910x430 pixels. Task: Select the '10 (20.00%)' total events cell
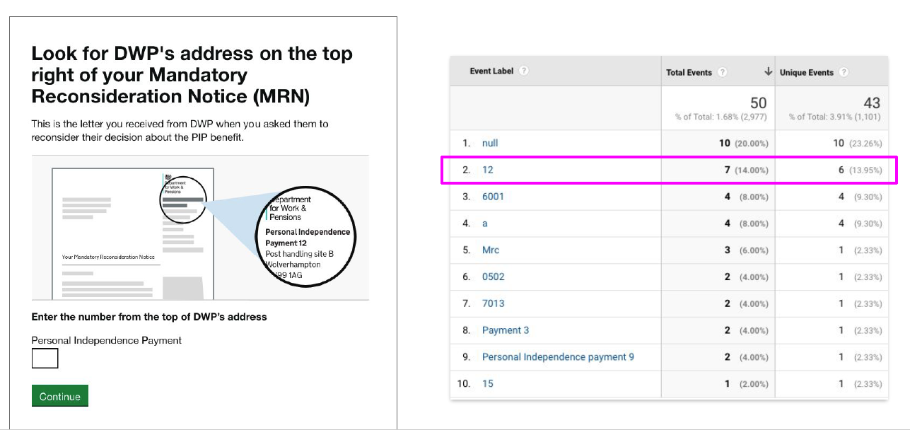click(743, 143)
